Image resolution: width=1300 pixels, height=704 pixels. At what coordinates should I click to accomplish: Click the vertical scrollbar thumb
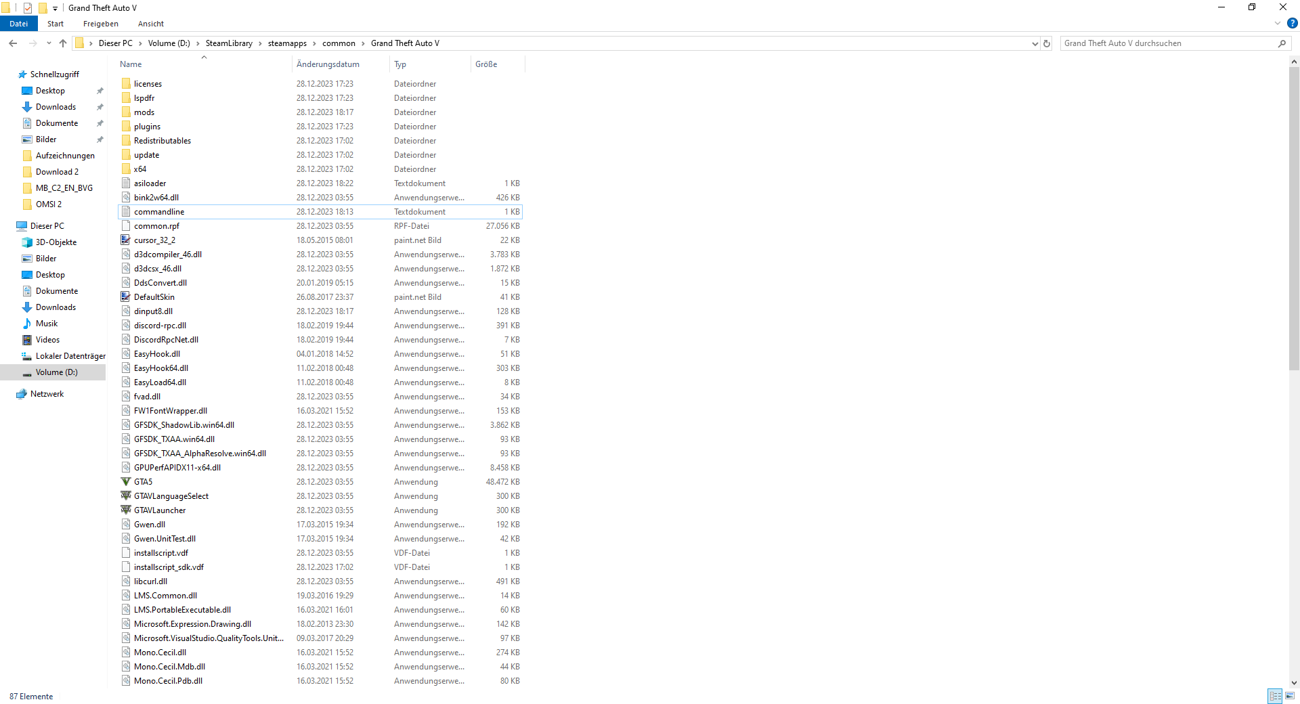pyautogui.click(x=1294, y=218)
